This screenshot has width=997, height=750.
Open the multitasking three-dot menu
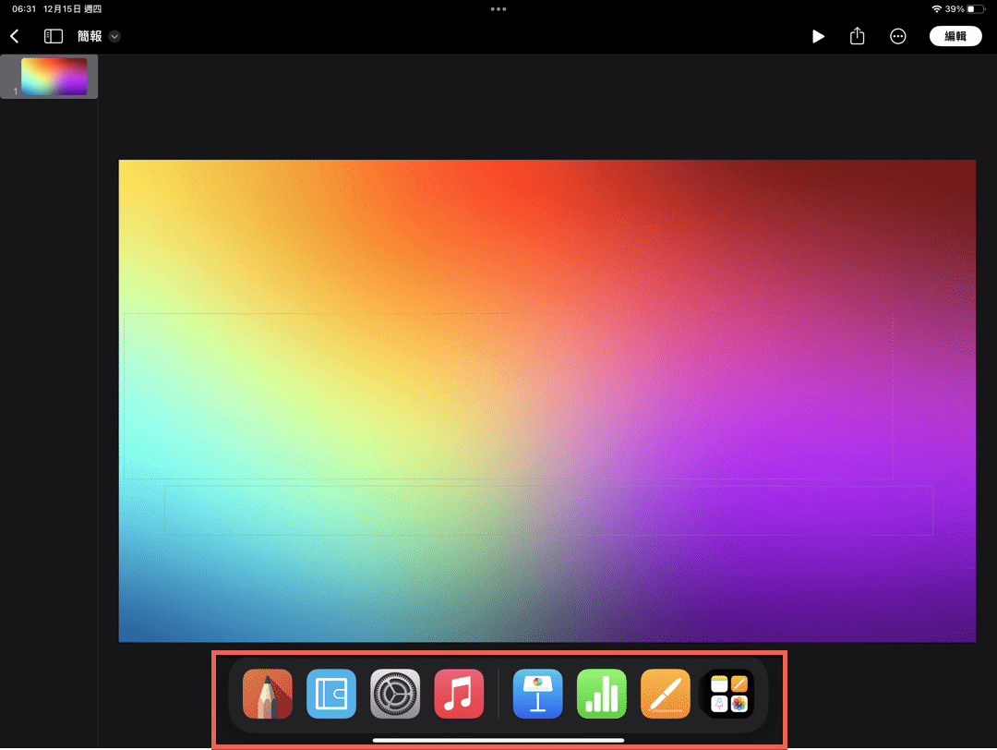point(498,9)
